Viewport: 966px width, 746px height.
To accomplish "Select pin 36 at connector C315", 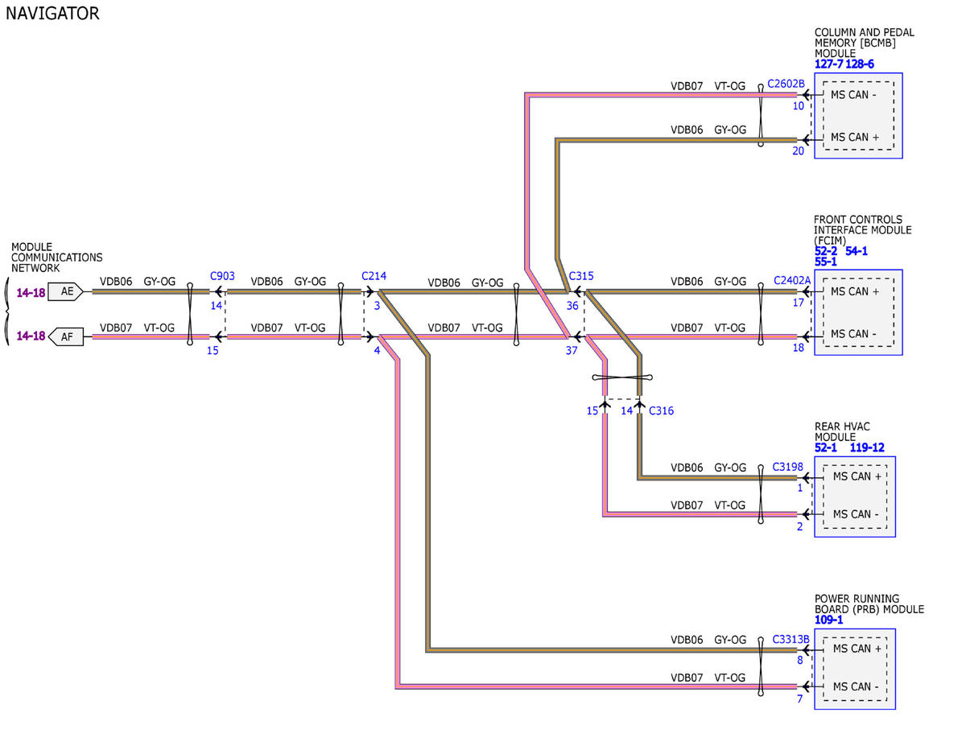I will tap(572, 306).
